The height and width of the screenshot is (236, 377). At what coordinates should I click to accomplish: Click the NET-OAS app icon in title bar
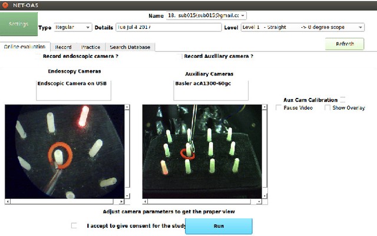5,4
